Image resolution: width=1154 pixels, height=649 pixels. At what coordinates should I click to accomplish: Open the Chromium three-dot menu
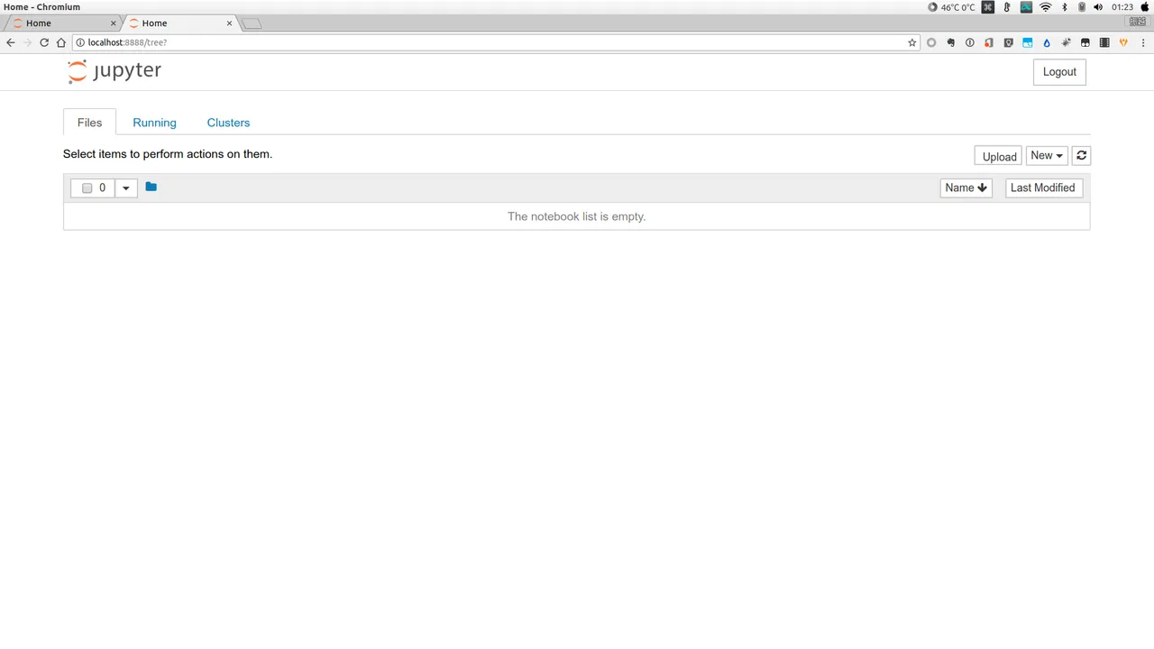point(1143,42)
